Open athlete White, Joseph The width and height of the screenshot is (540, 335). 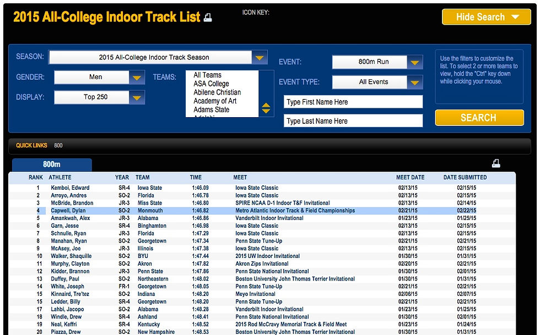(67, 286)
